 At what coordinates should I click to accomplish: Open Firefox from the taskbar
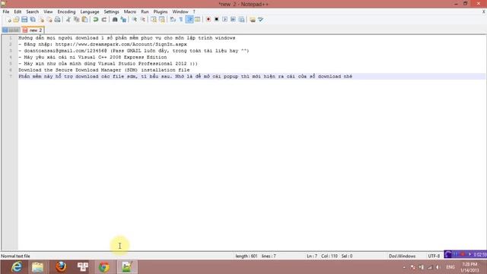[x=61, y=267]
